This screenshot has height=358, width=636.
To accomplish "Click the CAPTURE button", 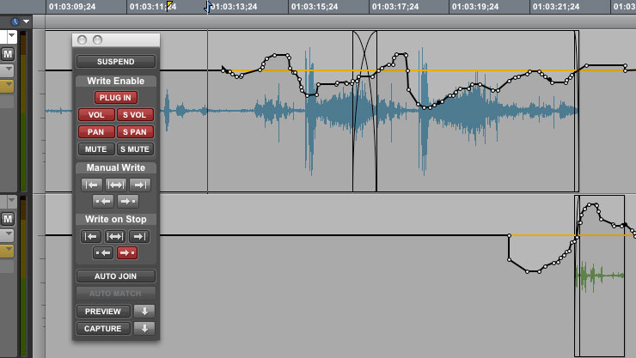I will [103, 329].
